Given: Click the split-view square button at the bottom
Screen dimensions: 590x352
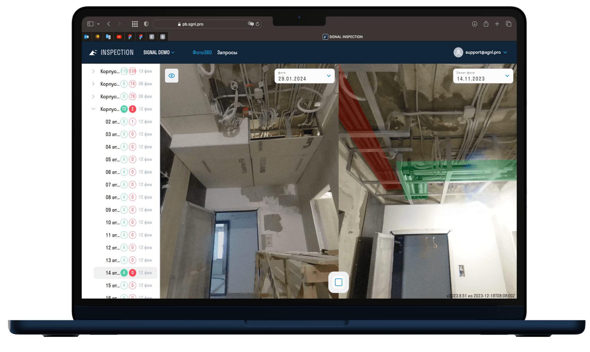Looking at the screenshot, I should pos(338,282).
